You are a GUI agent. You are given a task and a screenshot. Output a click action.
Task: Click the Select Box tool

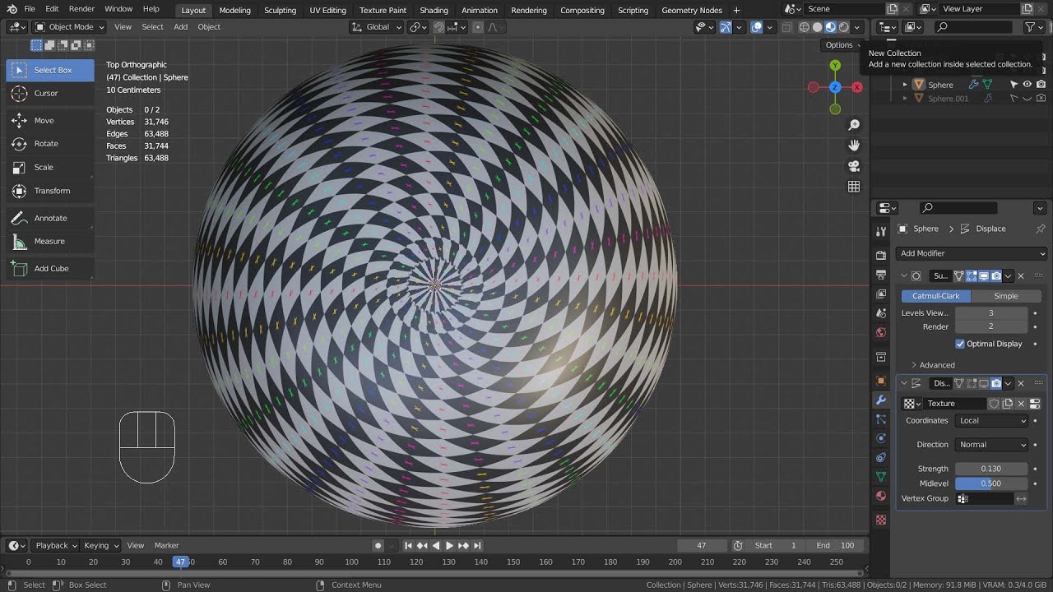[x=49, y=70]
